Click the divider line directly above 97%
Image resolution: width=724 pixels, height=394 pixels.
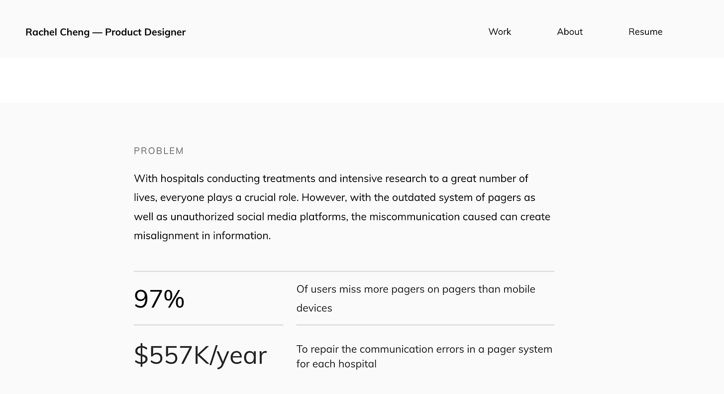[x=343, y=272]
